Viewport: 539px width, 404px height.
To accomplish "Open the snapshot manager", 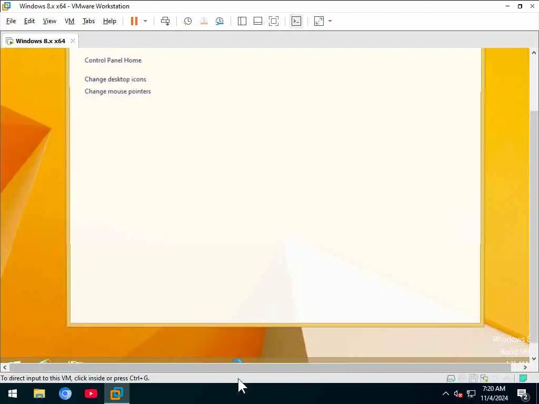I will pyautogui.click(x=219, y=21).
